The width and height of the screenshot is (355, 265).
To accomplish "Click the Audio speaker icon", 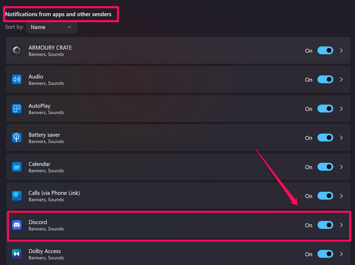I will coord(16,80).
